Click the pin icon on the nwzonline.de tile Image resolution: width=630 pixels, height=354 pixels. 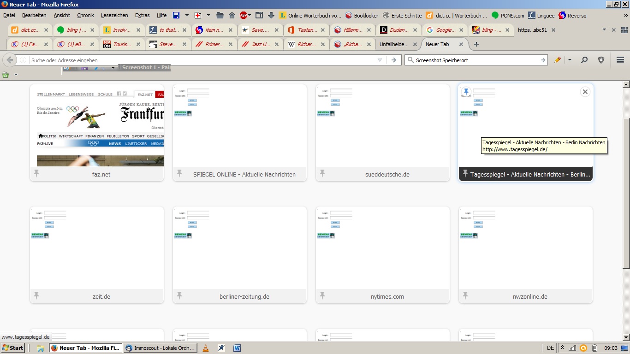[465, 295]
